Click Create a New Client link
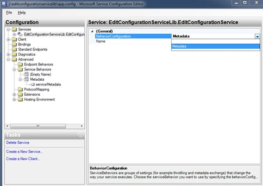The image size is (263, 186). click(23, 159)
